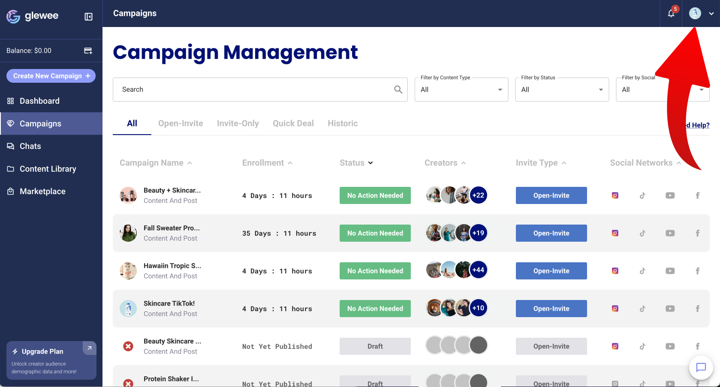Viewport: 720px width, 387px height.
Task: Click the "35 Days : 11 hours" enrollment value
Action: pos(279,234)
